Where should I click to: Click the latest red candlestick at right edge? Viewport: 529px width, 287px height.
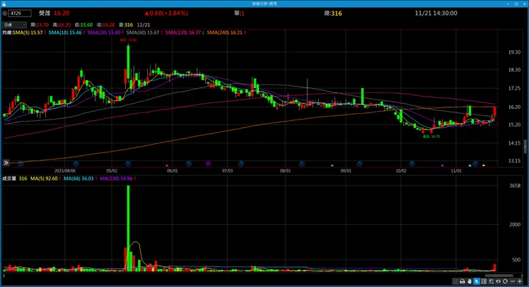tap(495, 112)
